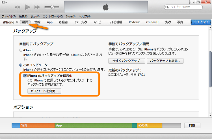Click the バックアップを復元... button
This screenshot has width=212, height=139.
click(165, 61)
